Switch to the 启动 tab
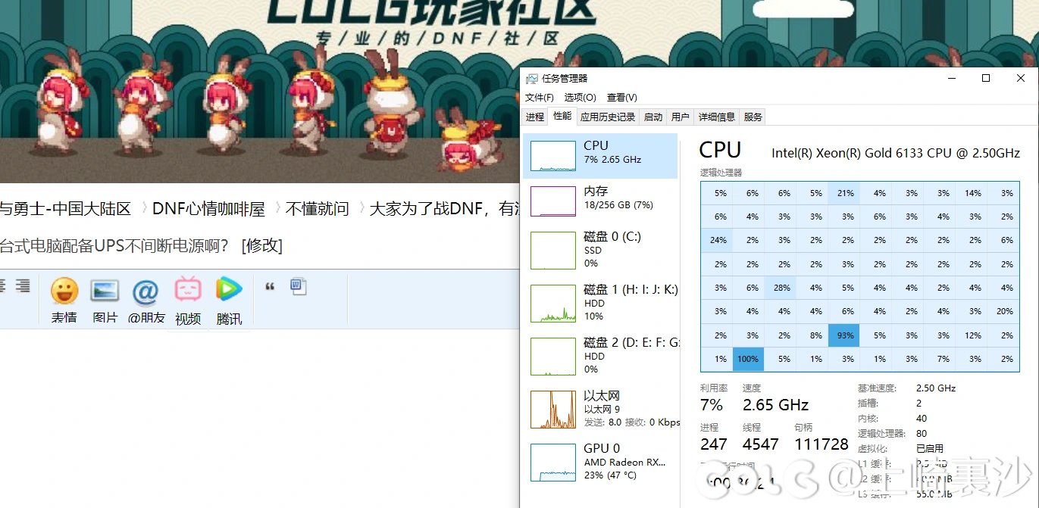The width and height of the screenshot is (1039, 508). click(653, 117)
